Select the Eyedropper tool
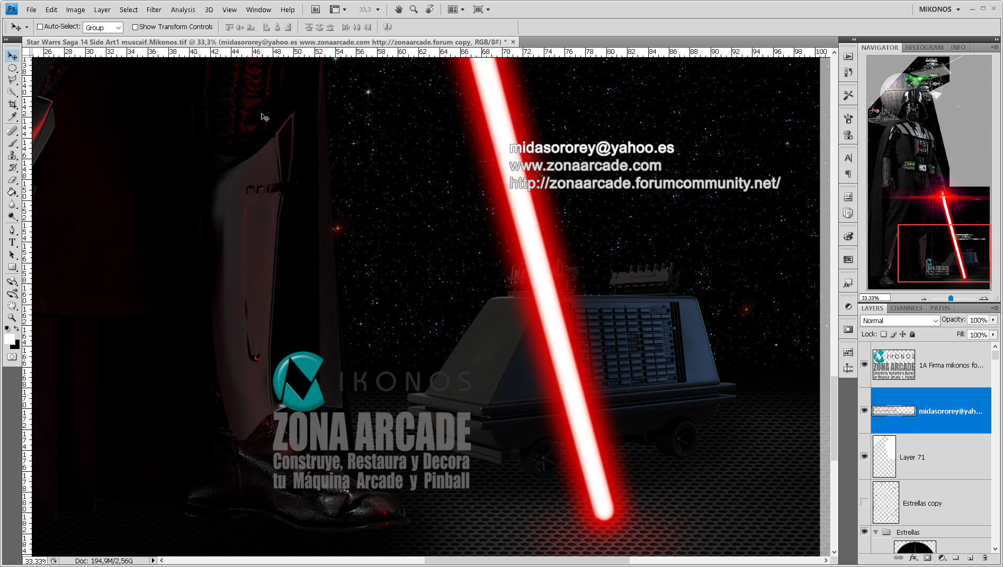This screenshot has height=567, width=1003. 12,116
